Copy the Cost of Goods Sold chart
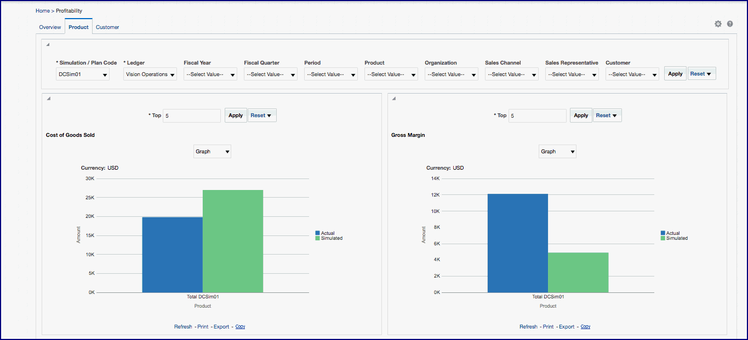The image size is (748, 340). [240, 327]
